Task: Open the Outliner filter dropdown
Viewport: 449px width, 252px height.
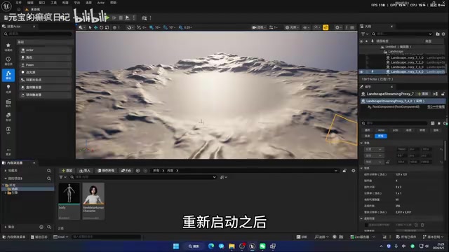Action: 364,34
